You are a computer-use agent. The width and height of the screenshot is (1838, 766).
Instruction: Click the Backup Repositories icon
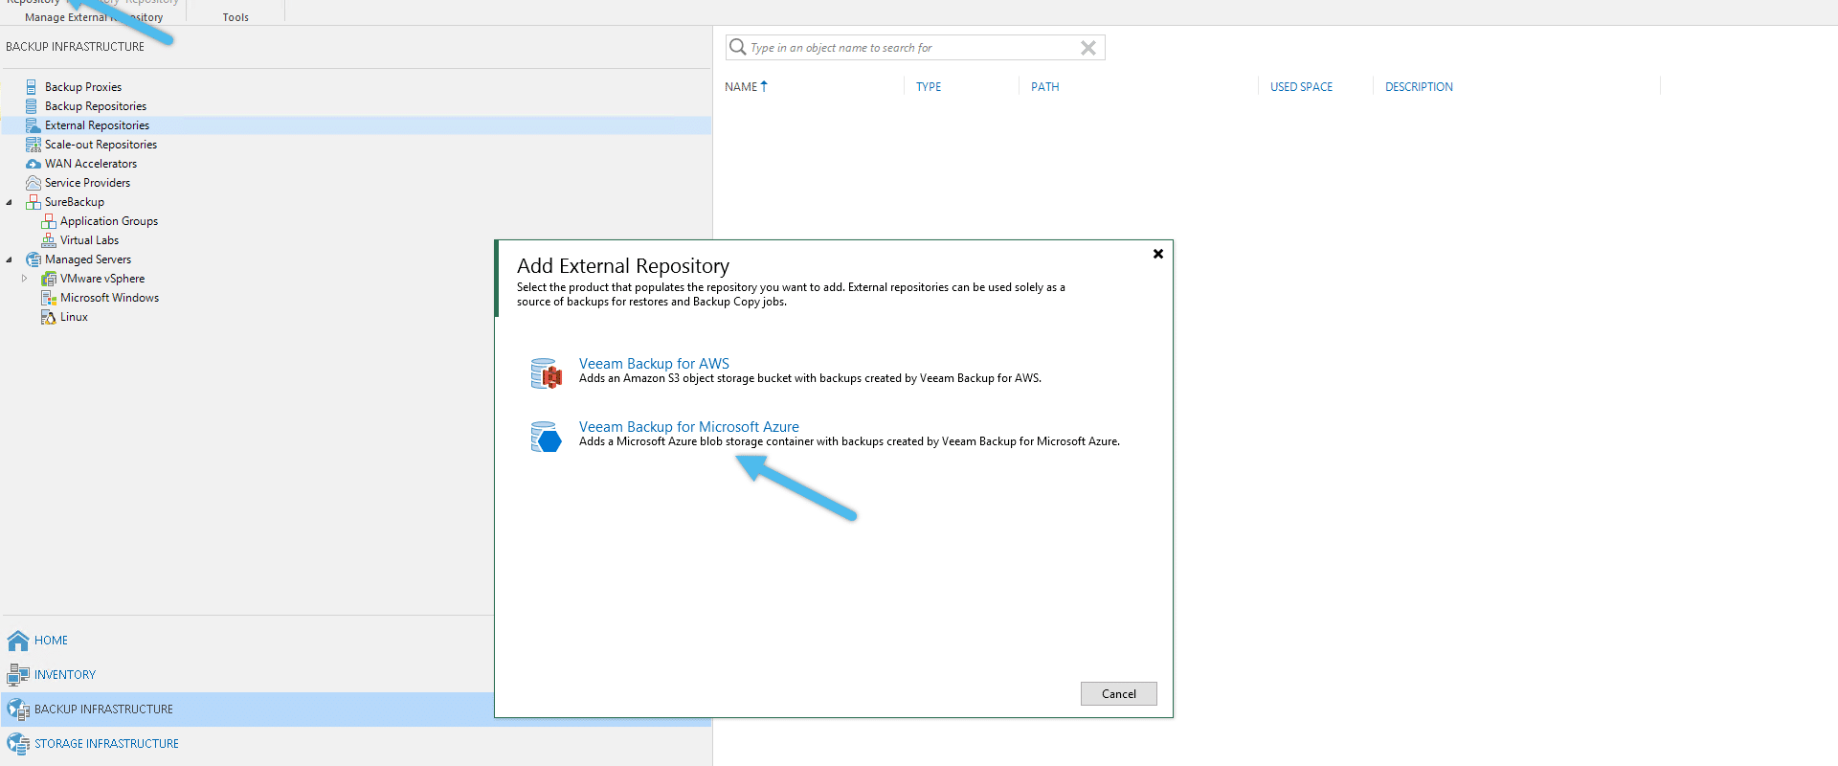tap(32, 106)
